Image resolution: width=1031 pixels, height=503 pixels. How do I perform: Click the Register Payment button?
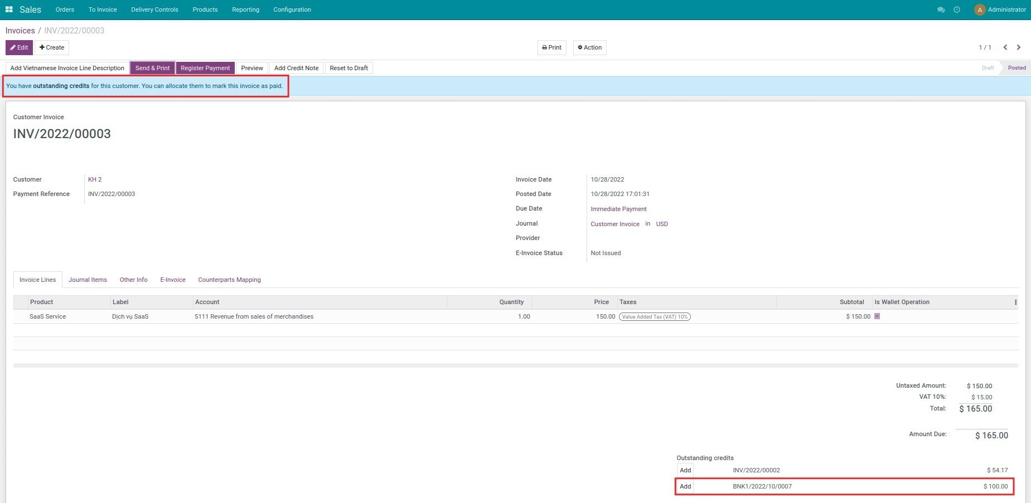[x=205, y=68]
